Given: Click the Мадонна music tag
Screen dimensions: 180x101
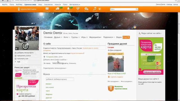Looking at the screenshot, I should click(x=49, y=95).
